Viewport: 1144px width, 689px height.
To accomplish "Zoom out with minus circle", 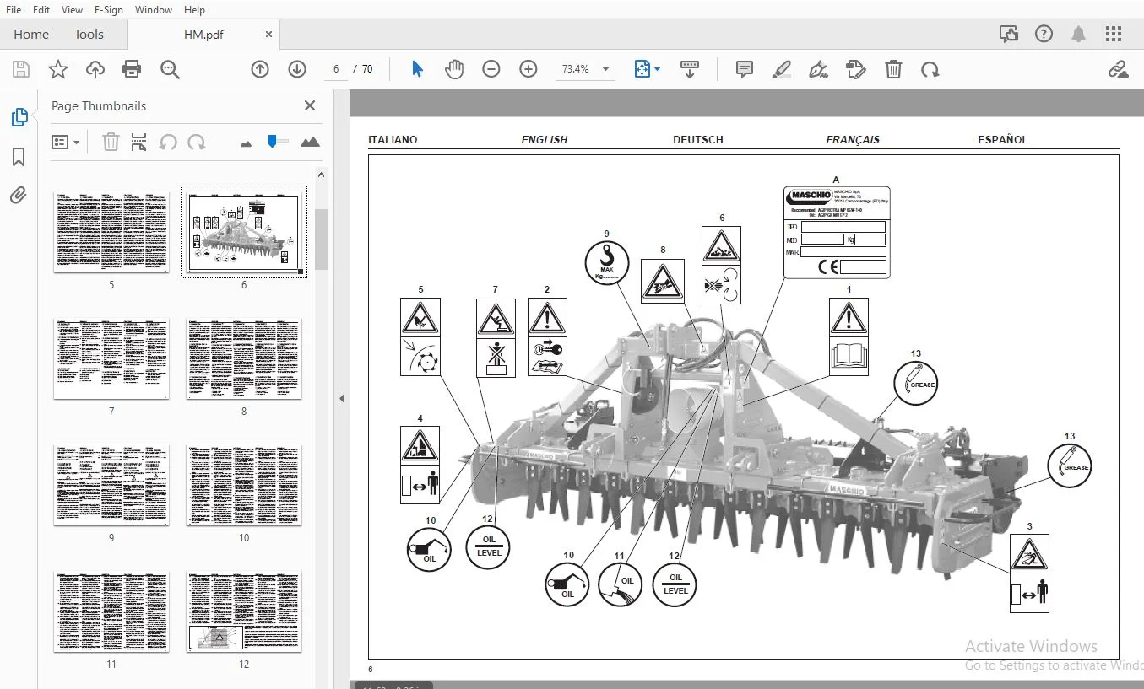I will [491, 69].
